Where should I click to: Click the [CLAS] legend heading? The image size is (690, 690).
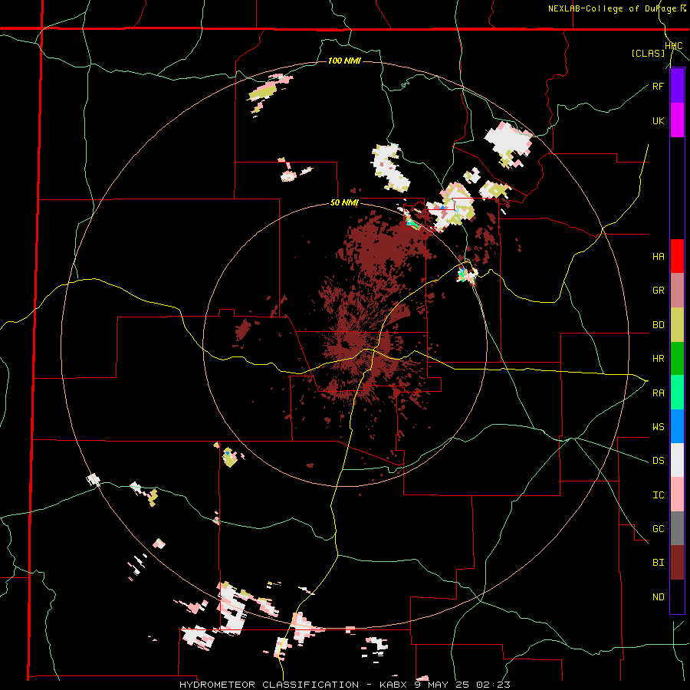648,53
